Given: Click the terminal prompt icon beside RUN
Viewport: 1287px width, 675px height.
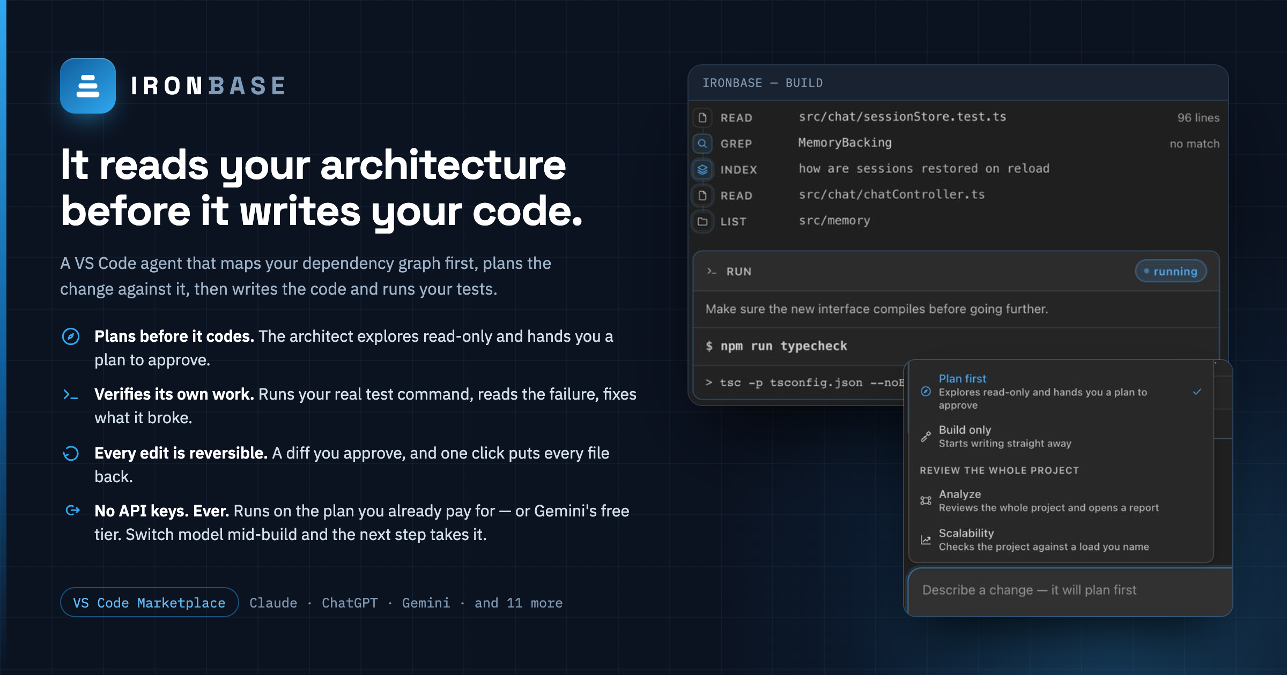Looking at the screenshot, I should 712,272.
